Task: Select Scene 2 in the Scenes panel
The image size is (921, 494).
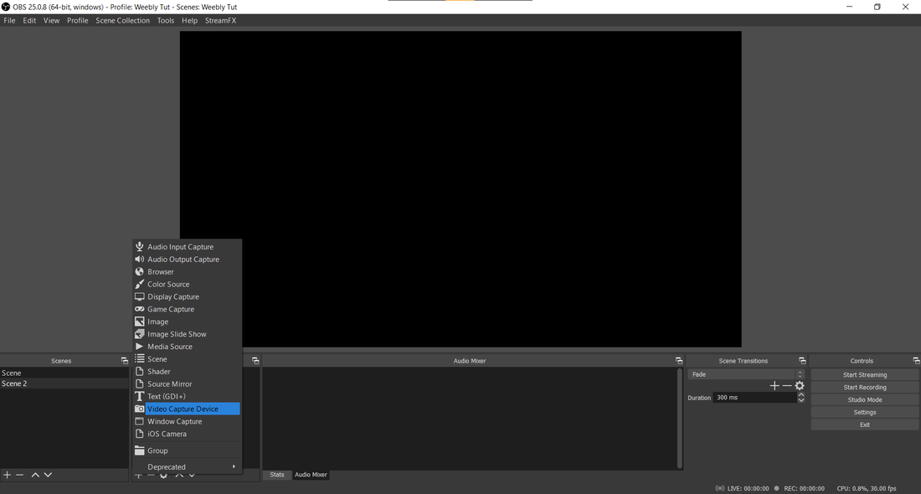Action: pyautogui.click(x=15, y=383)
